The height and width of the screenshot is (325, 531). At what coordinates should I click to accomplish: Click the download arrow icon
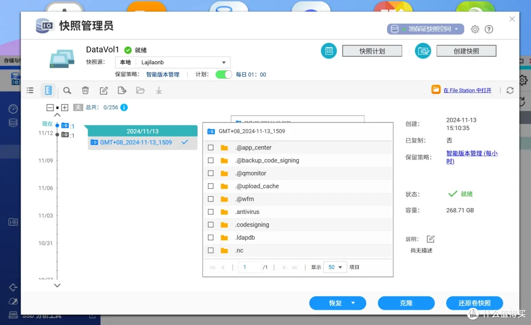(x=159, y=90)
